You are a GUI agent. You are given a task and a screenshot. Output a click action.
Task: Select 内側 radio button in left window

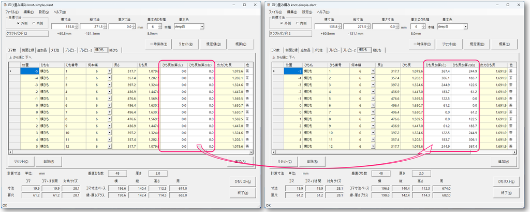pyautogui.click(x=37, y=23)
